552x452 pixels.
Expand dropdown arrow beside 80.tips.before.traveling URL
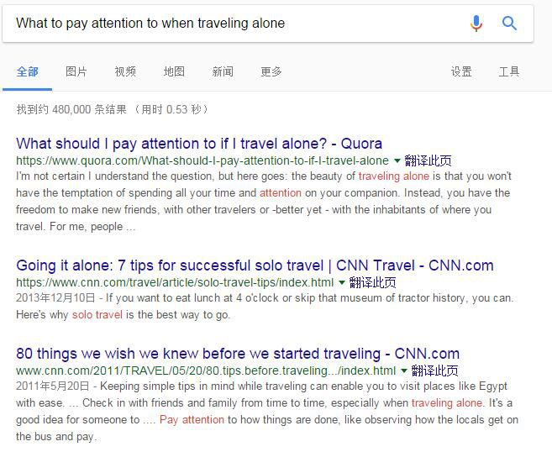click(403, 371)
